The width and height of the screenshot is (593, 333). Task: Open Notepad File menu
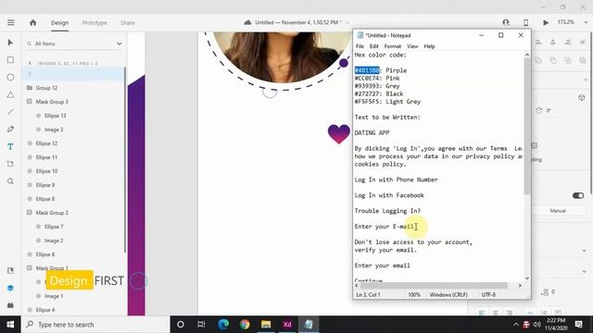pos(360,46)
